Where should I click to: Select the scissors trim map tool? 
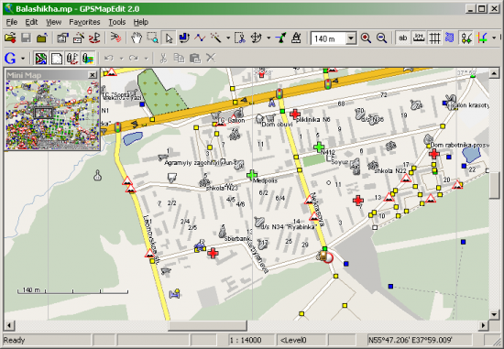[x=240, y=38]
